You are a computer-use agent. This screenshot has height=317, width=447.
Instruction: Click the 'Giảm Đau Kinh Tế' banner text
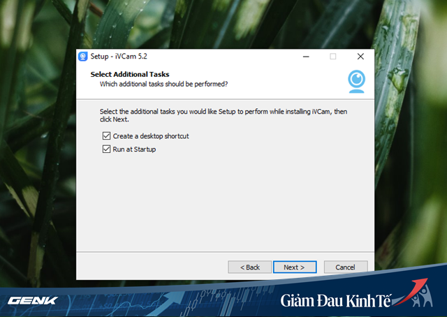(x=335, y=302)
